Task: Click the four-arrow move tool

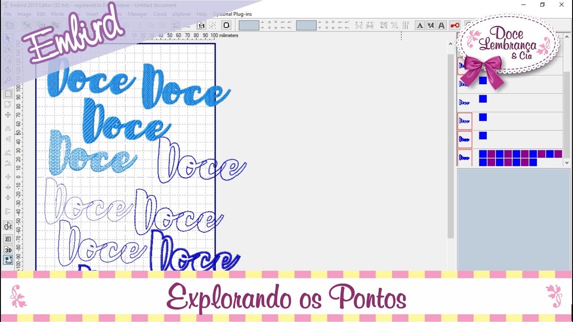Action: (x=8, y=115)
